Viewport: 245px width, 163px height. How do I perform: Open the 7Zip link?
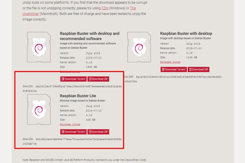tap(105, 8)
